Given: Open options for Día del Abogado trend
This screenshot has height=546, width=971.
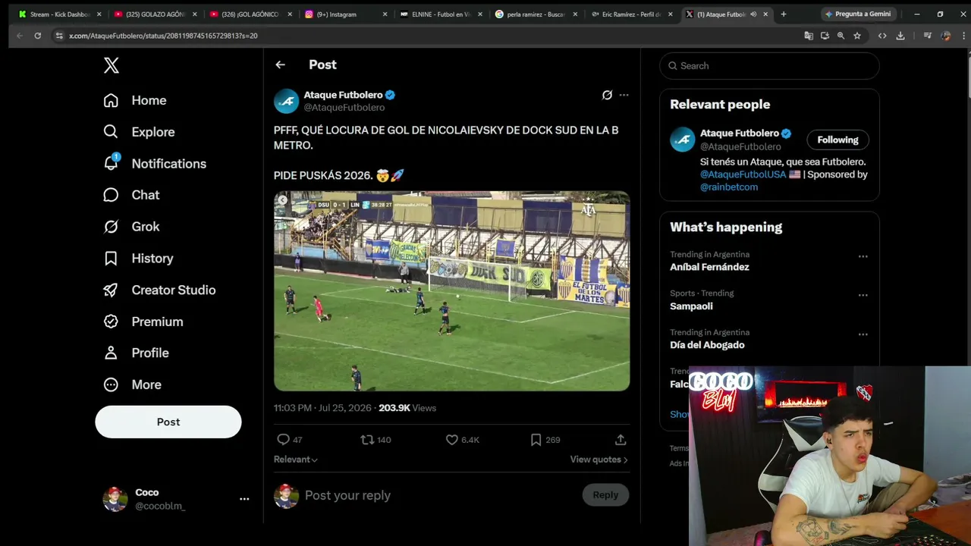Looking at the screenshot, I should click(863, 334).
